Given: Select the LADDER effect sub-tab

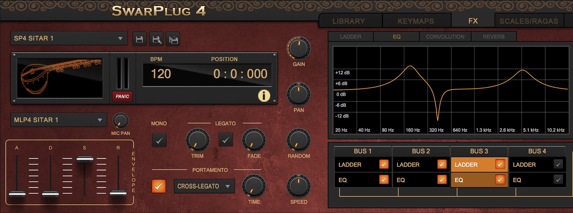Looking at the screenshot, I should click(x=351, y=37).
